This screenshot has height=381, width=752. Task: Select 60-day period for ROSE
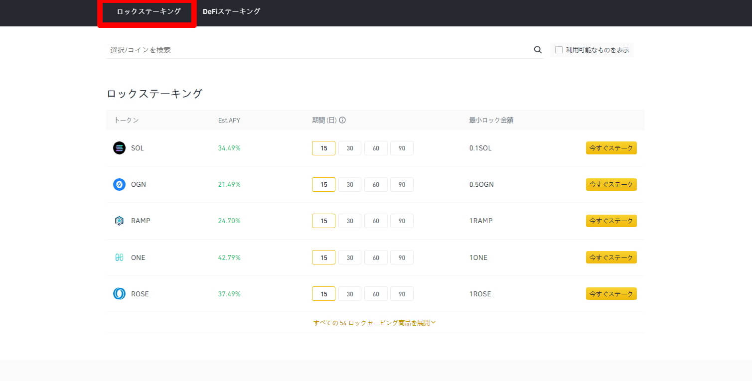click(x=376, y=294)
